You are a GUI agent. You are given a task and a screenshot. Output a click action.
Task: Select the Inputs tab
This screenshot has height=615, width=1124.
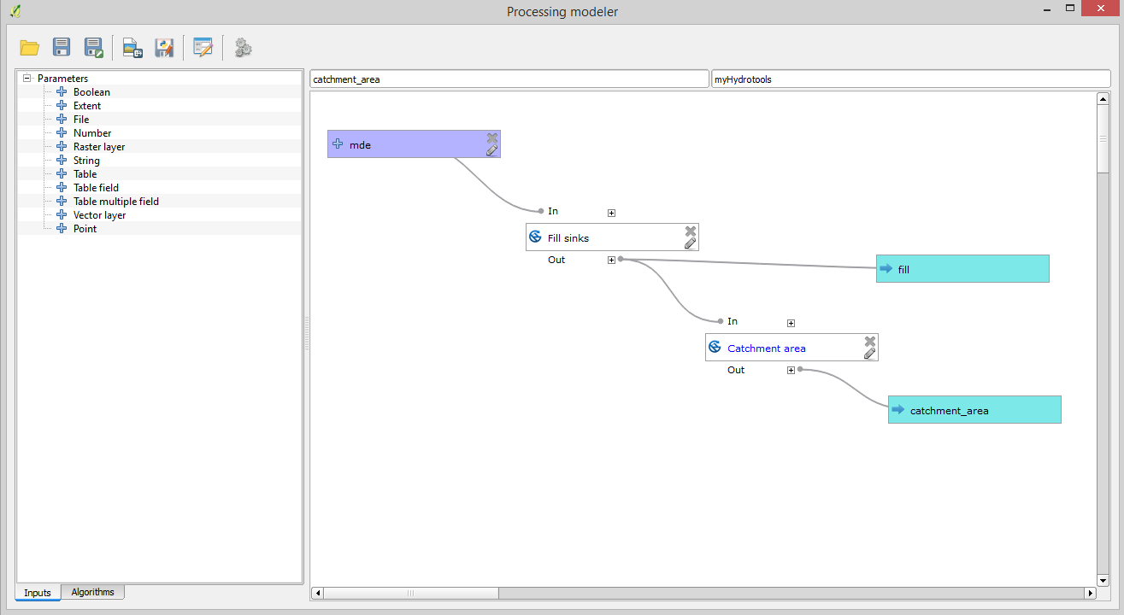pyautogui.click(x=38, y=593)
